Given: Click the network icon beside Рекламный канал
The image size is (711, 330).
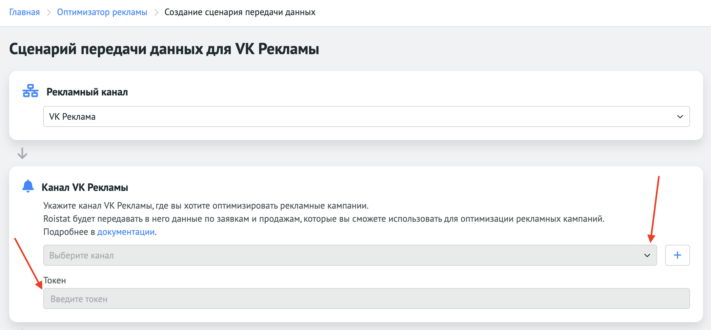Looking at the screenshot, I should click(x=30, y=91).
